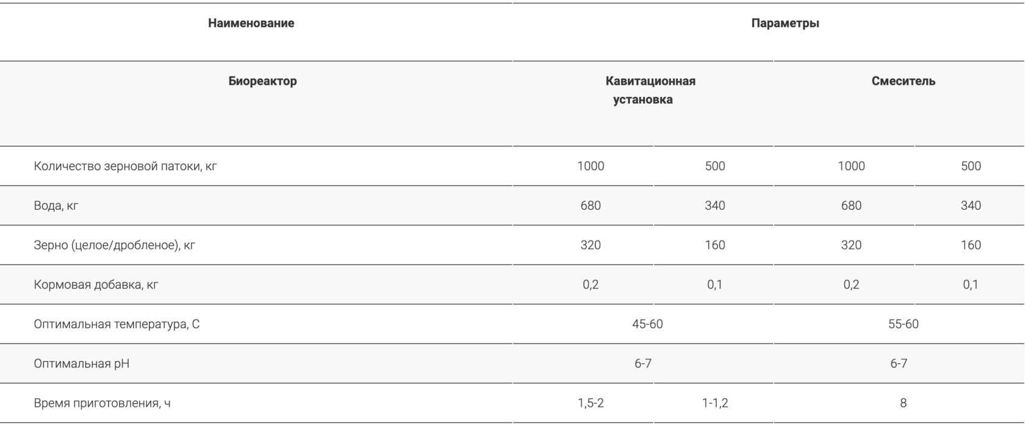Click the 'Наименование' column header
Image resolution: width=1025 pixels, height=430 pixels.
pos(251,23)
